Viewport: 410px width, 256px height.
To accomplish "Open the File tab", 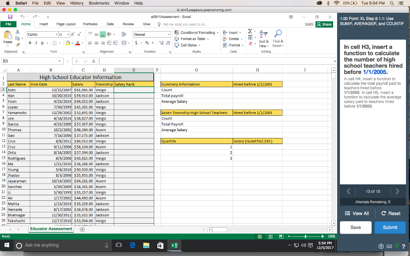I will click(x=8, y=24).
